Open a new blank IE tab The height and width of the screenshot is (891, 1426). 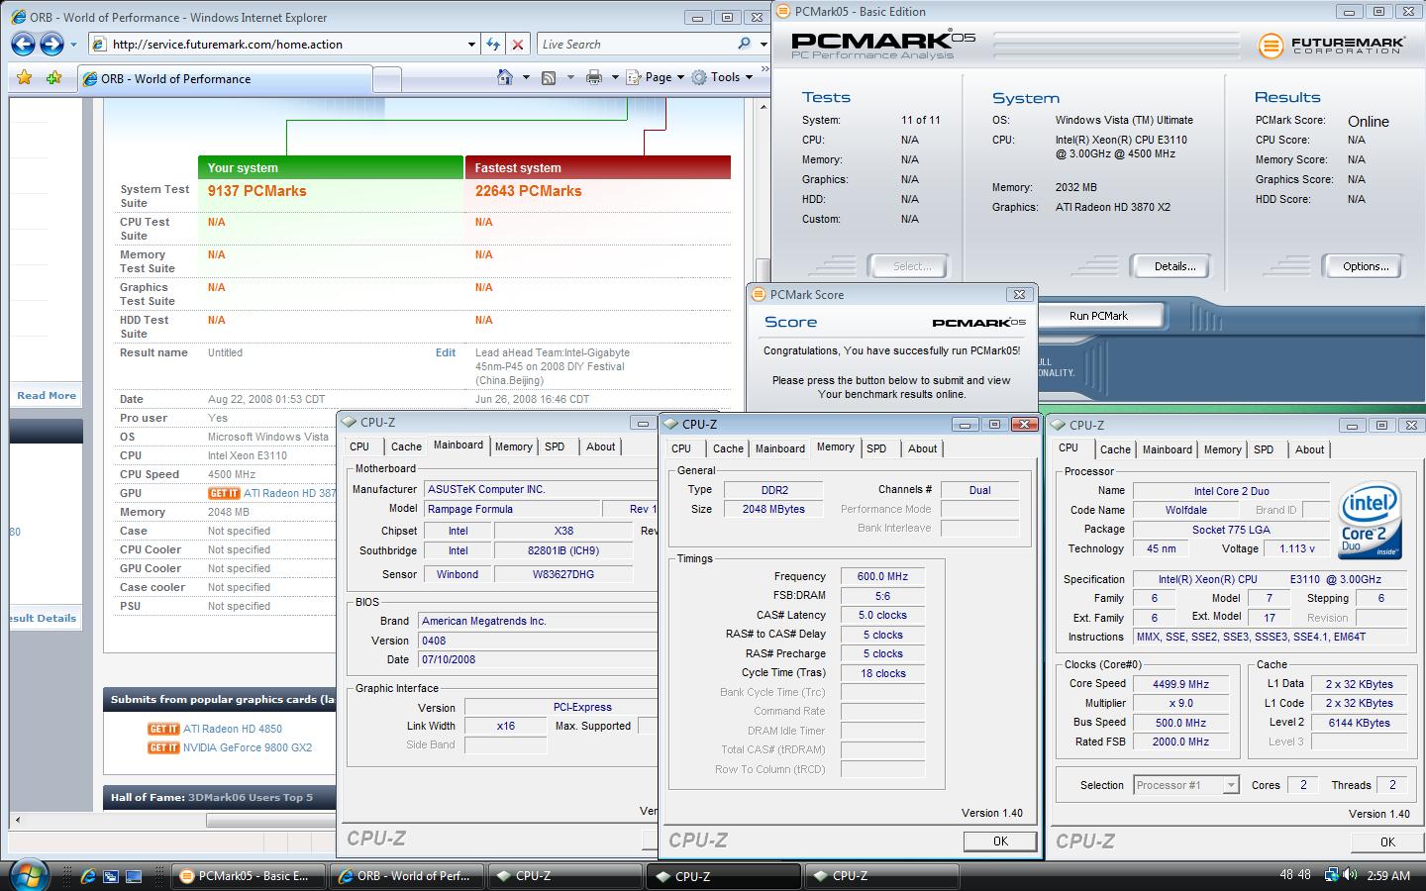click(x=387, y=79)
